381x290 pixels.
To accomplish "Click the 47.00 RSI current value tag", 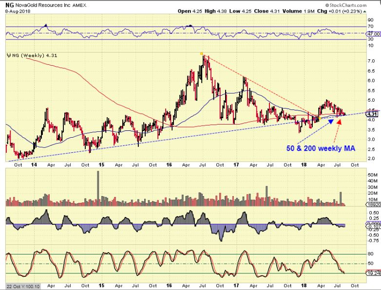I will (374, 34).
